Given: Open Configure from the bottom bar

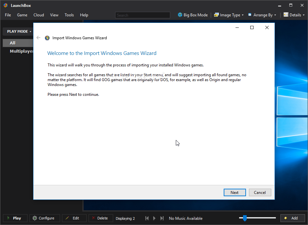Looking at the screenshot, I should (x=45, y=218).
